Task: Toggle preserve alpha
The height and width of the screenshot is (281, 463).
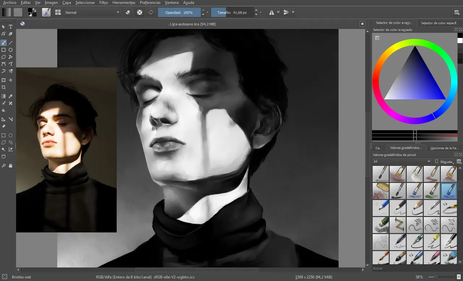Action: pyautogui.click(x=139, y=12)
